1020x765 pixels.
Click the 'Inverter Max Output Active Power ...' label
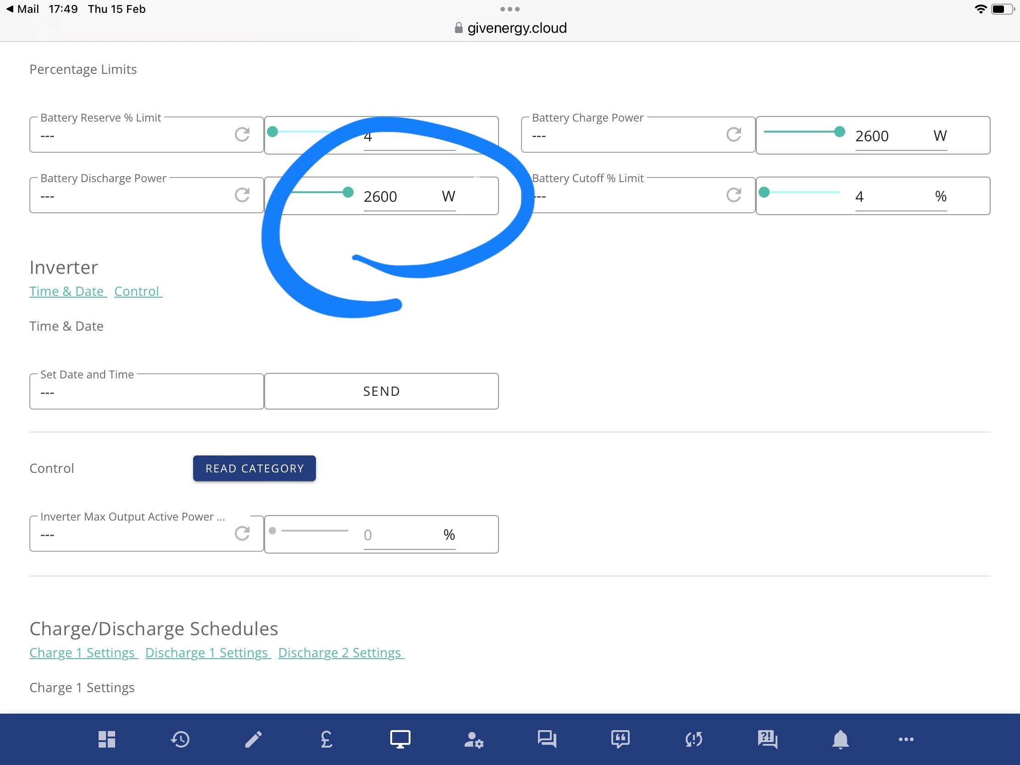coord(133,517)
